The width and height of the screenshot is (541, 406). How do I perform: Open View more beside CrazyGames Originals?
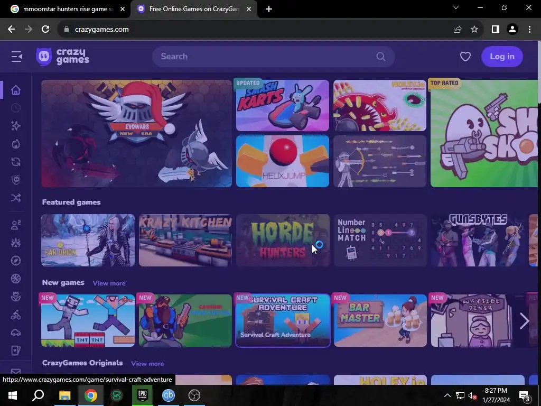[x=147, y=364]
